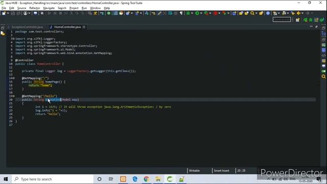Click the Boot Dashboard toolbar icon
327x184 pixels.
coord(109,13)
